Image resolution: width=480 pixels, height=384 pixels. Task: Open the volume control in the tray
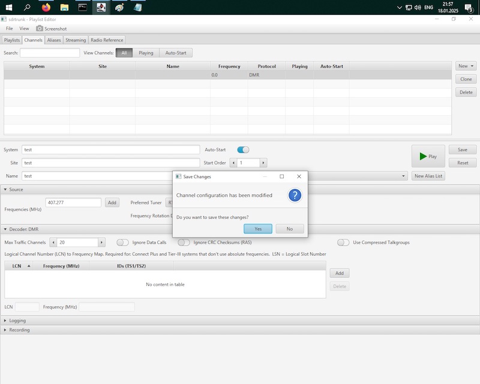click(418, 7)
